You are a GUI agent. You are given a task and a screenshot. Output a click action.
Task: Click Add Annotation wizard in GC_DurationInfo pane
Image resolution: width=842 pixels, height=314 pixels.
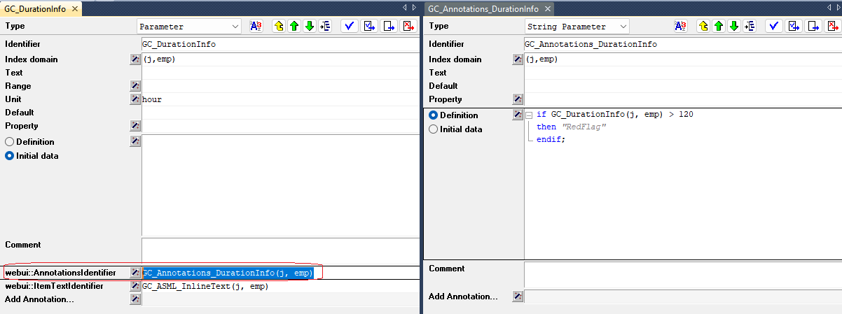tap(135, 299)
